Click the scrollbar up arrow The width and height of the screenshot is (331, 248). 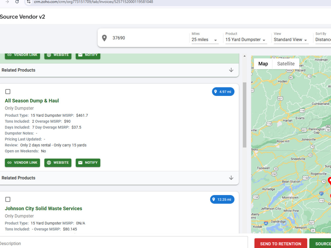[245, 56]
